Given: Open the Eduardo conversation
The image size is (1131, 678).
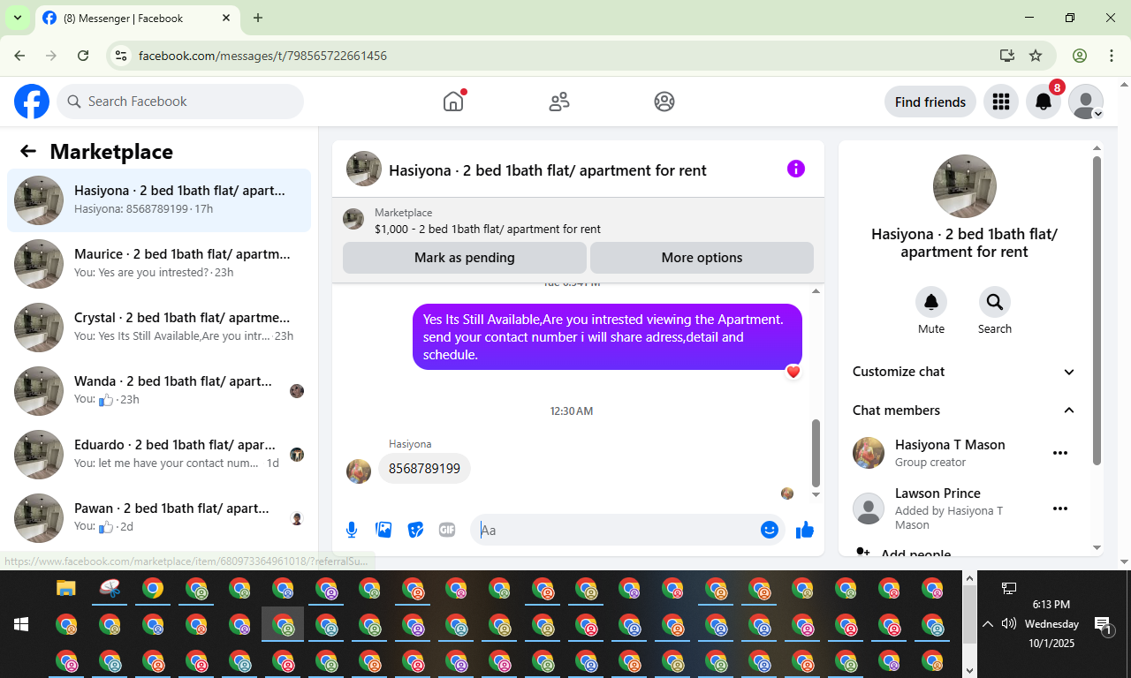Looking at the screenshot, I should coord(159,455).
